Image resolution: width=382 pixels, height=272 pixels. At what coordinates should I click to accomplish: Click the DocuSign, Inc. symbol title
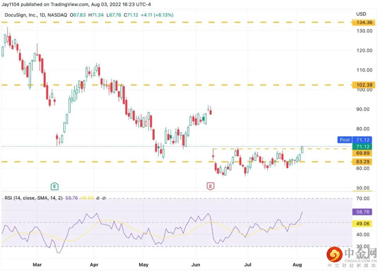[21, 15]
